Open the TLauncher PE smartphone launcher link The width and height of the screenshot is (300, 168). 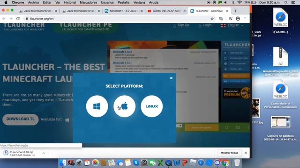tap(85, 27)
